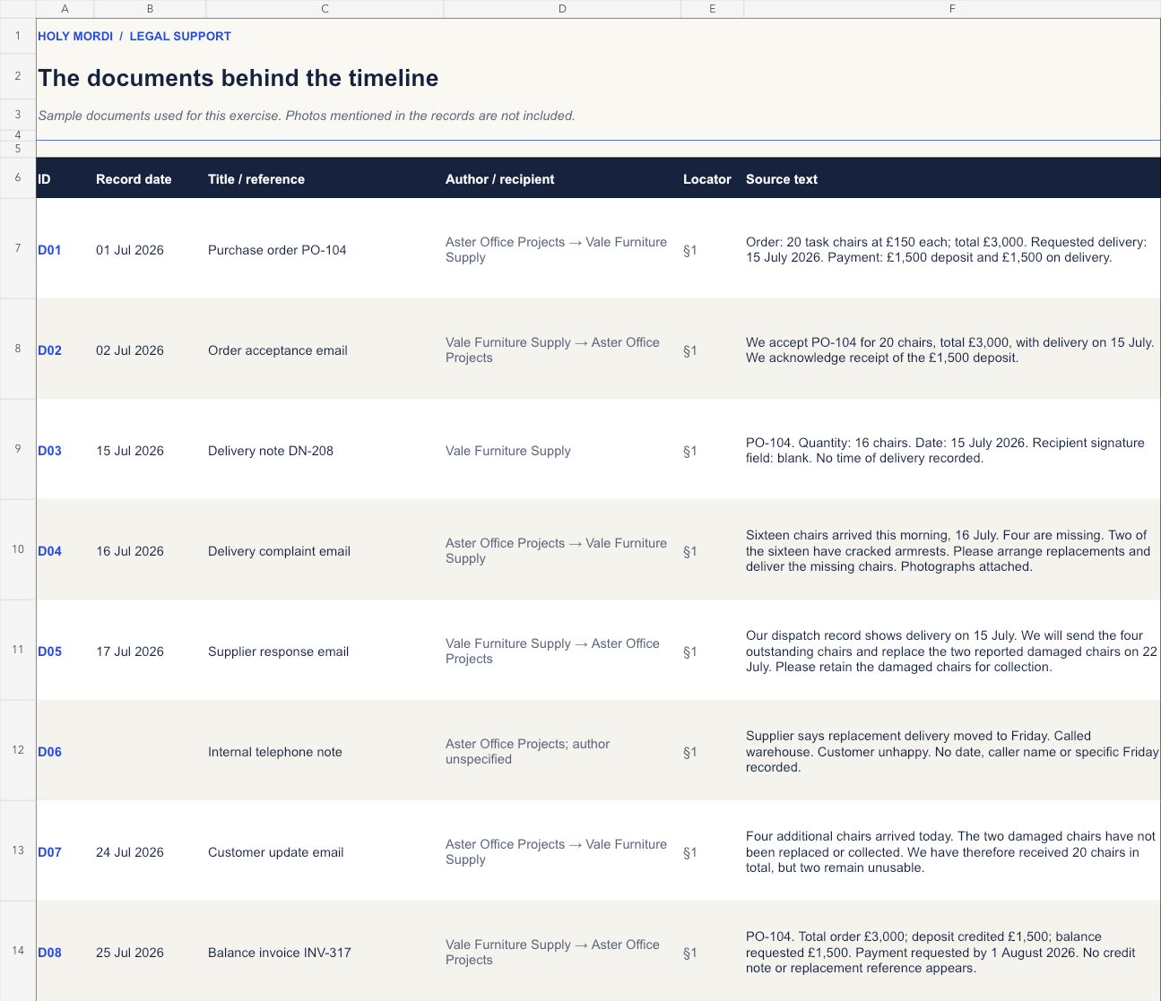The image size is (1161, 1001).
Task: Select column C header
Action: tap(325, 9)
